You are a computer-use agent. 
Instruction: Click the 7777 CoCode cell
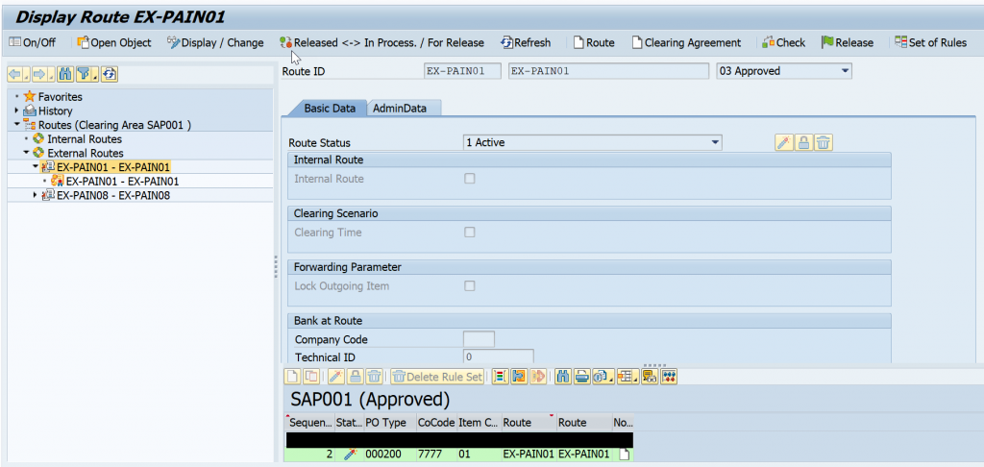click(x=436, y=455)
